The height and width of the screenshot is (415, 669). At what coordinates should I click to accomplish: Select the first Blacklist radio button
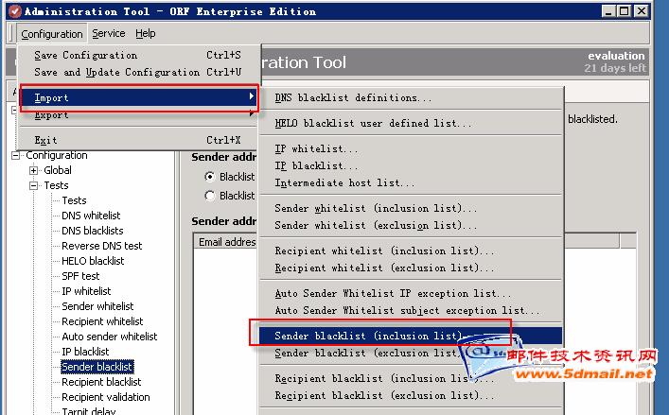tap(210, 177)
